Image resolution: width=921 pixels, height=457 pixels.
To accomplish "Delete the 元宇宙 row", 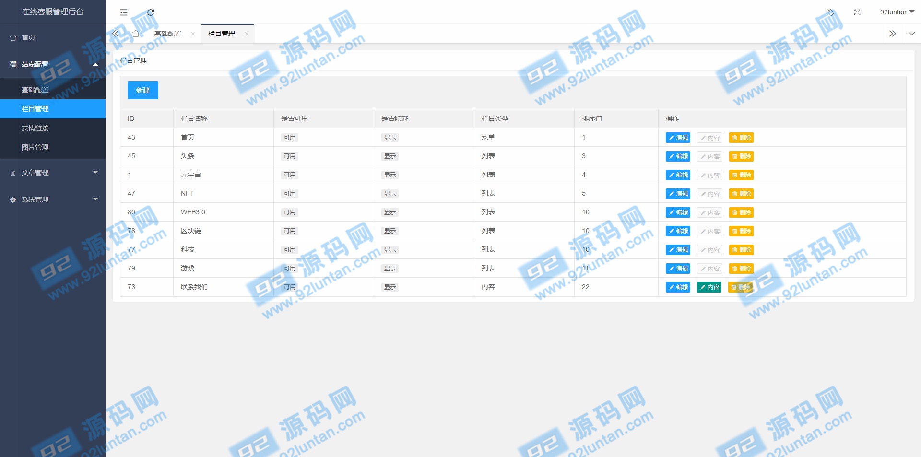I will coord(741,175).
